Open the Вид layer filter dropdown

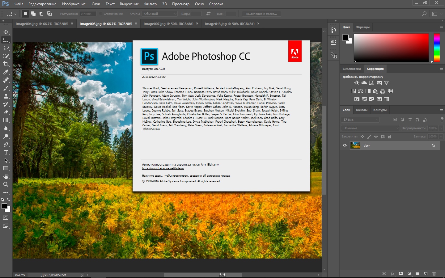click(360, 120)
